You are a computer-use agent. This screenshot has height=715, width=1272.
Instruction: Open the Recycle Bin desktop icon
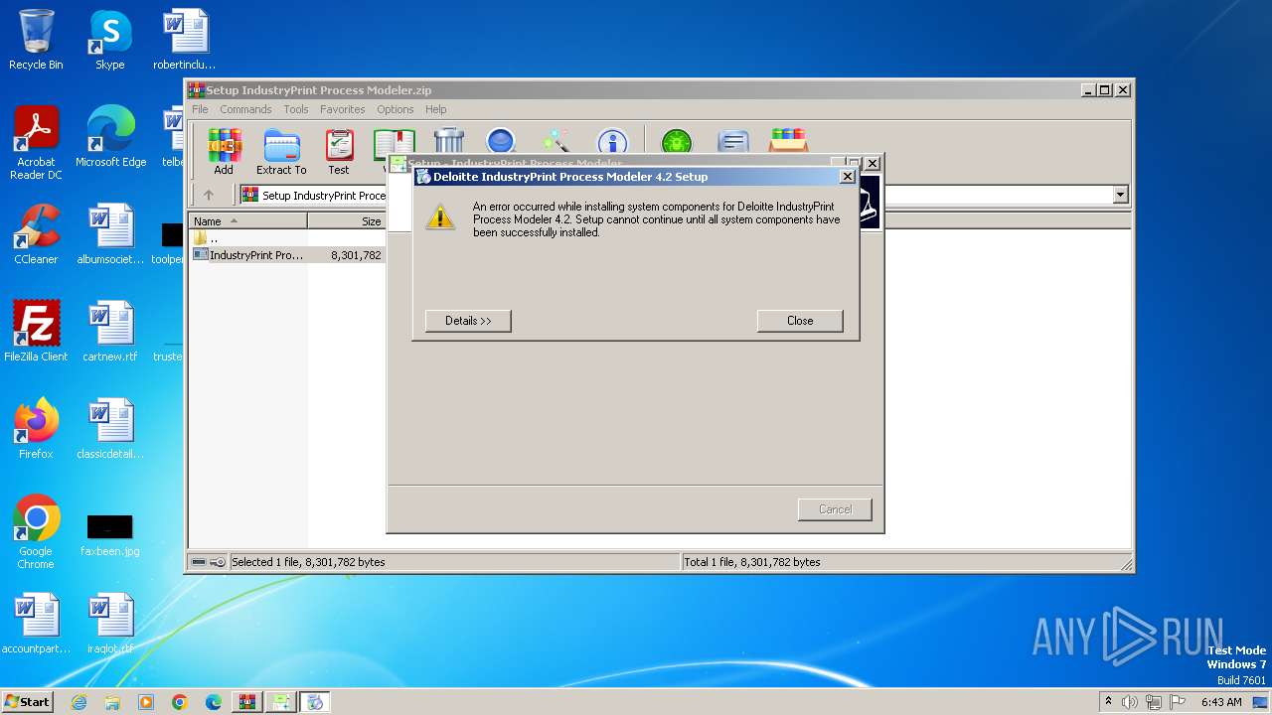coord(36,40)
